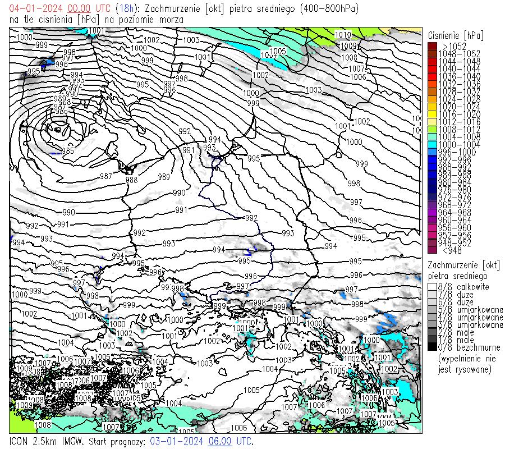Pick the 1008-1012 green pressure swatch
This screenshot has height=449, width=505.
point(433,129)
